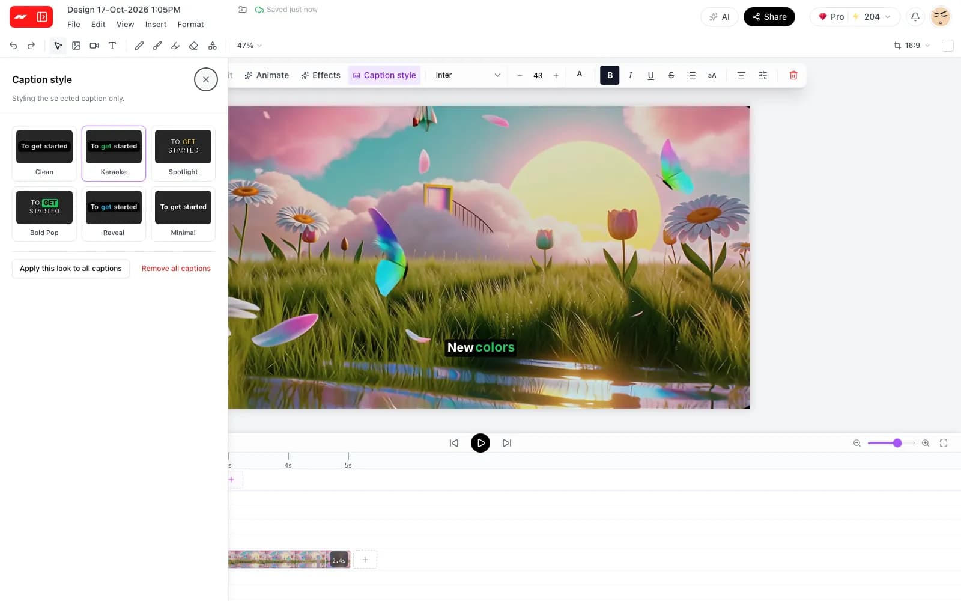The image size is (961, 601).
Task: Toggle bulleted list formatting
Action: point(691,75)
